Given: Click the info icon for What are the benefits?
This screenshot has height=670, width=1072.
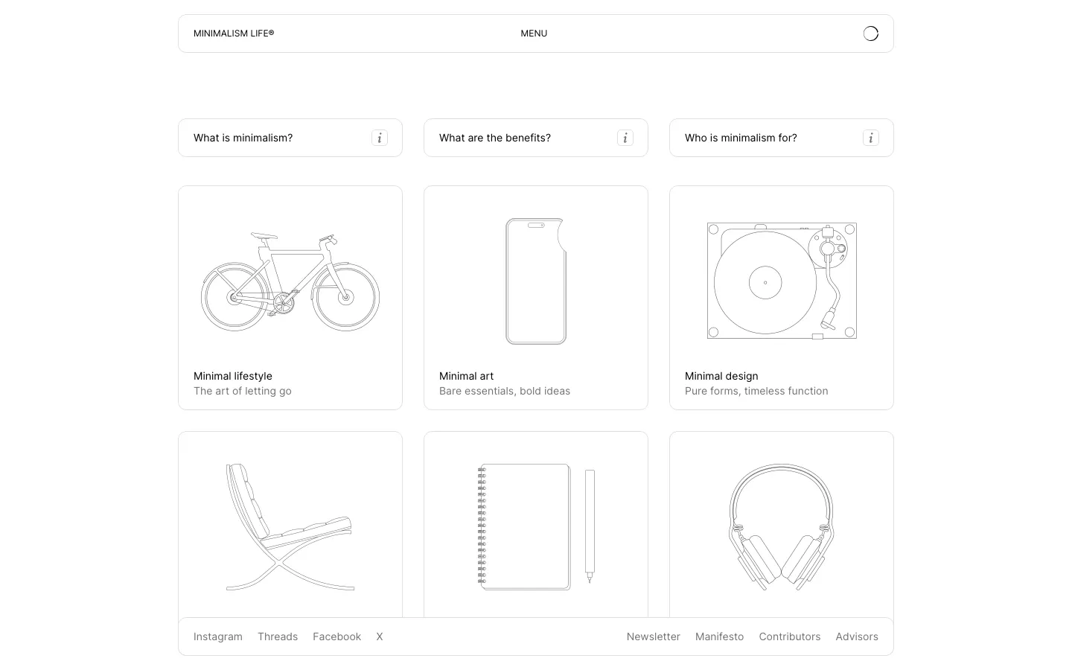Looking at the screenshot, I should tap(625, 138).
